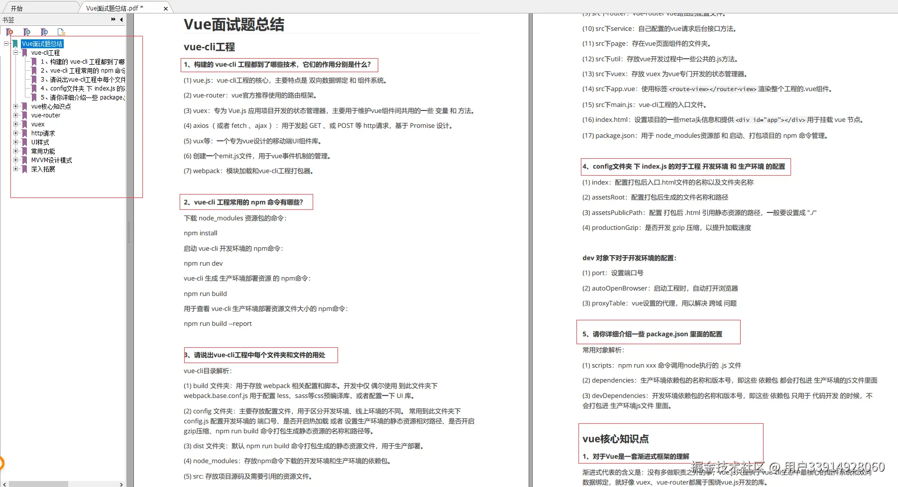
Task: Click the bookmark icon of item 1、构建的 vue-cli
Action: coord(34,62)
